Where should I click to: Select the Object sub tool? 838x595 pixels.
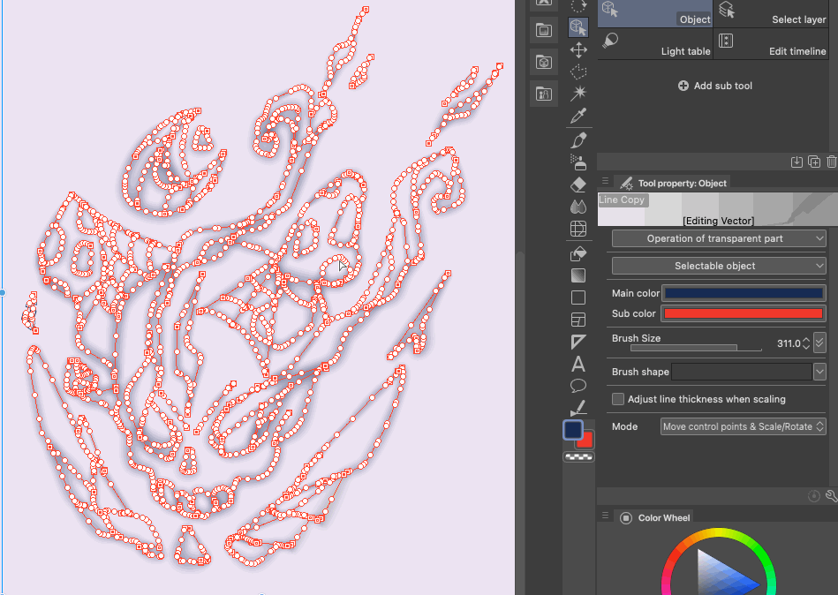(x=654, y=13)
